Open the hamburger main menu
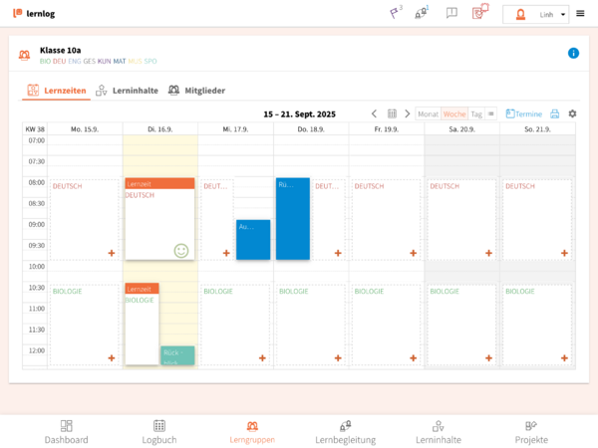Viewport: 598px width, 448px height. [x=581, y=14]
